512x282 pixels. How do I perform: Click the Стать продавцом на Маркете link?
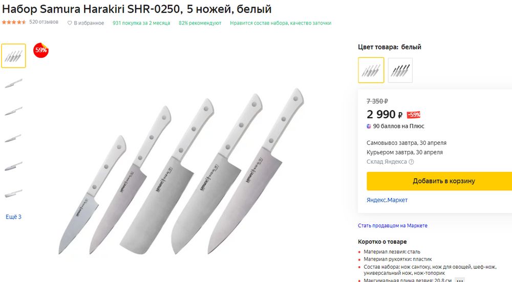pyautogui.click(x=393, y=226)
